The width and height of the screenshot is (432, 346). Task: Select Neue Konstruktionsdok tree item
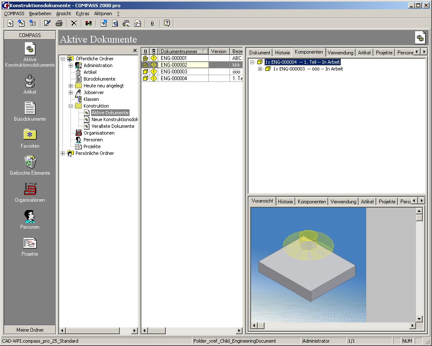(x=115, y=119)
